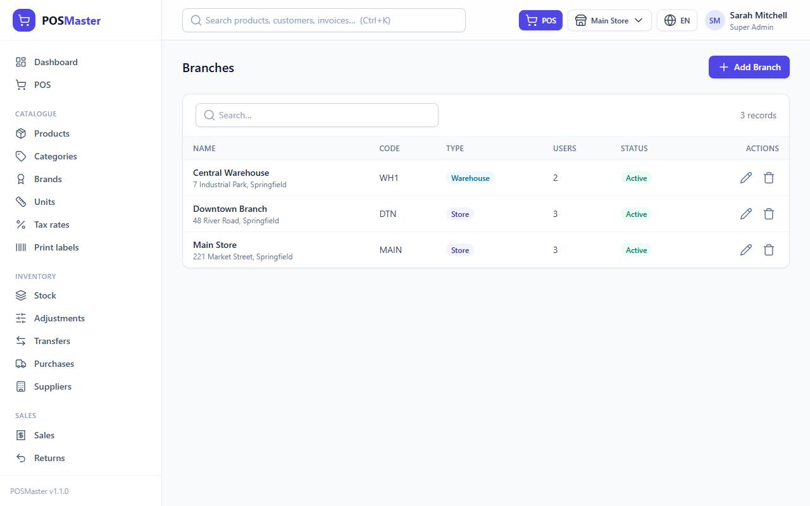810x506 pixels.
Task: Open the Main Store branch selector
Action: (609, 20)
